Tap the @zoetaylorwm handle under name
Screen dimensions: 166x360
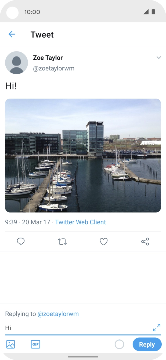click(54, 69)
